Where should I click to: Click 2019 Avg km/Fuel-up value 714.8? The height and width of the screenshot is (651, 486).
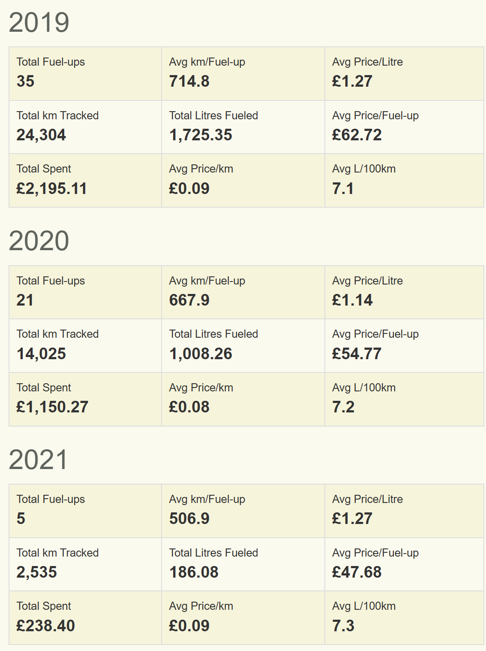point(189,81)
